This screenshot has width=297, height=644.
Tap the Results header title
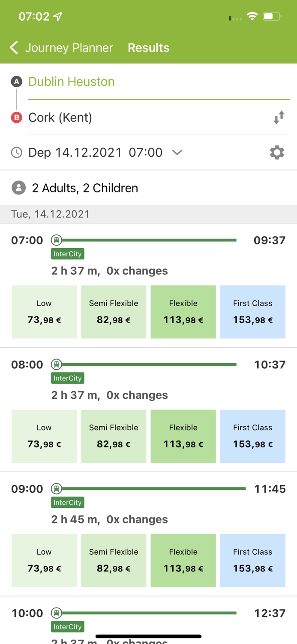click(149, 48)
